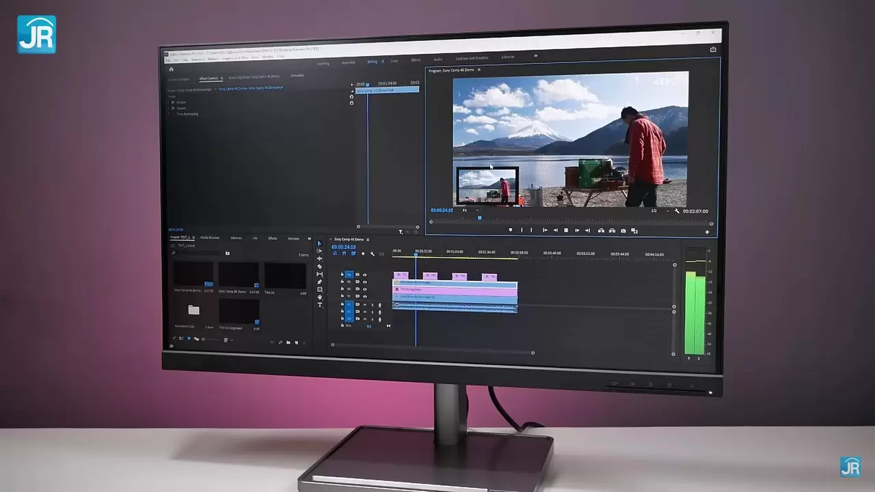
Task: Open the playback resolution 1/2 dropdown
Action: [x=657, y=211]
